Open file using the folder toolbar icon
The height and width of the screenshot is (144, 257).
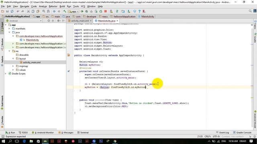[3, 11]
